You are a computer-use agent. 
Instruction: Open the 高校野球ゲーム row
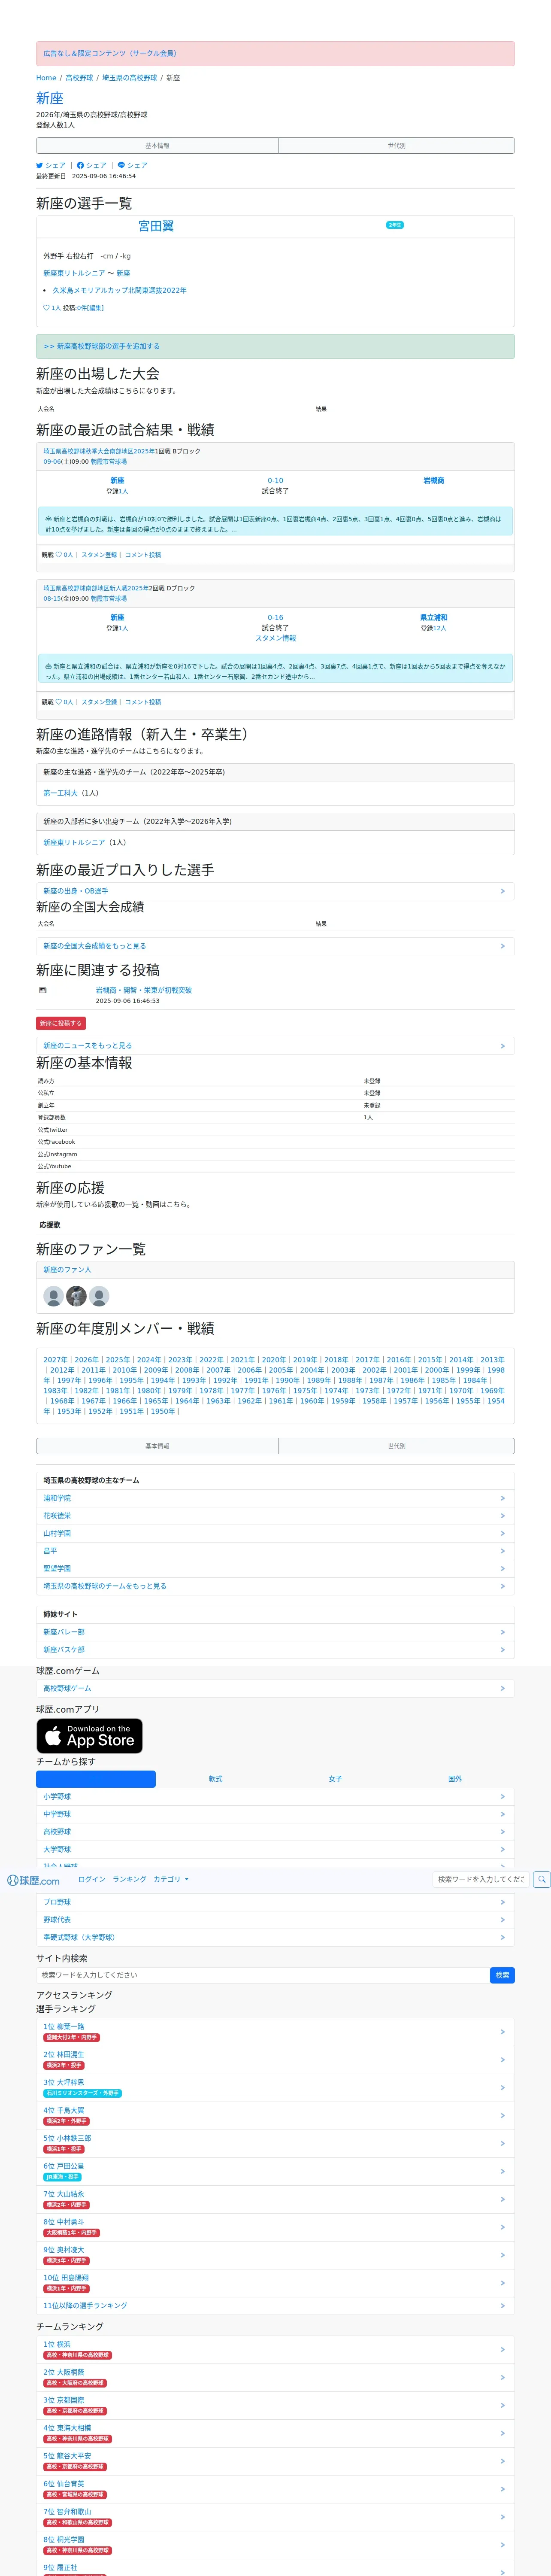[275, 1688]
